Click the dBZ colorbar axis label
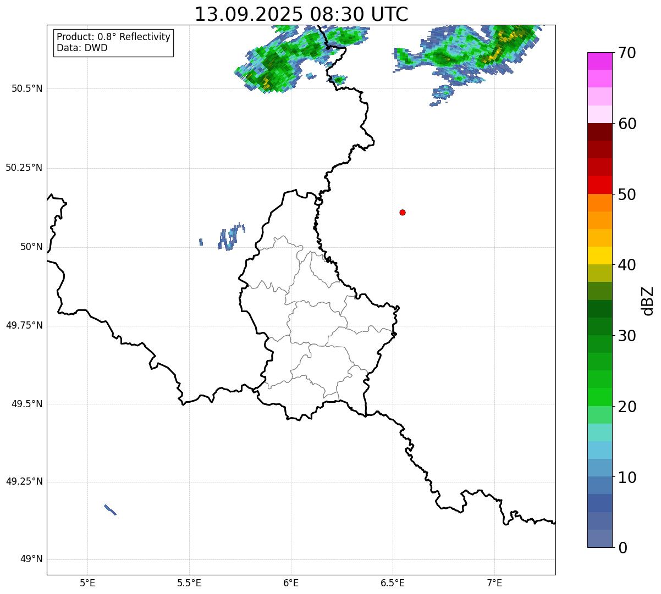The image size is (661, 594). tap(648, 301)
